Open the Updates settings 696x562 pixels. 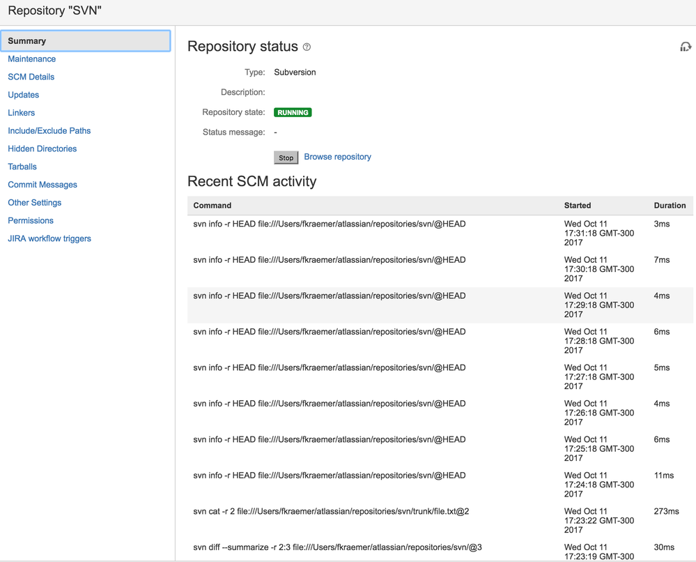[x=24, y=95]
